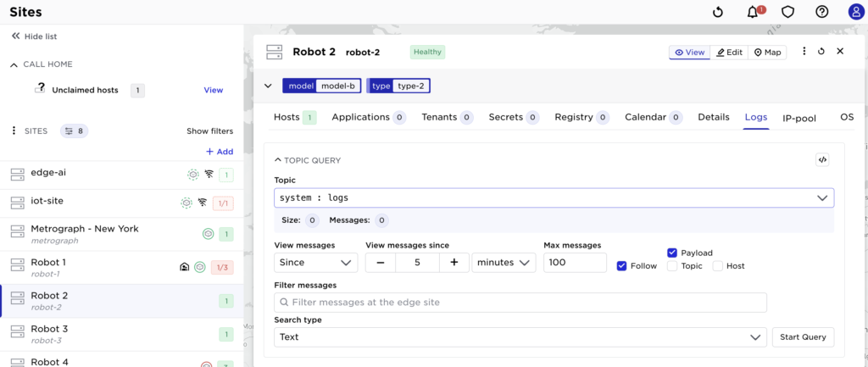Click iot-site wifi status icon

[x=203, y=202]
